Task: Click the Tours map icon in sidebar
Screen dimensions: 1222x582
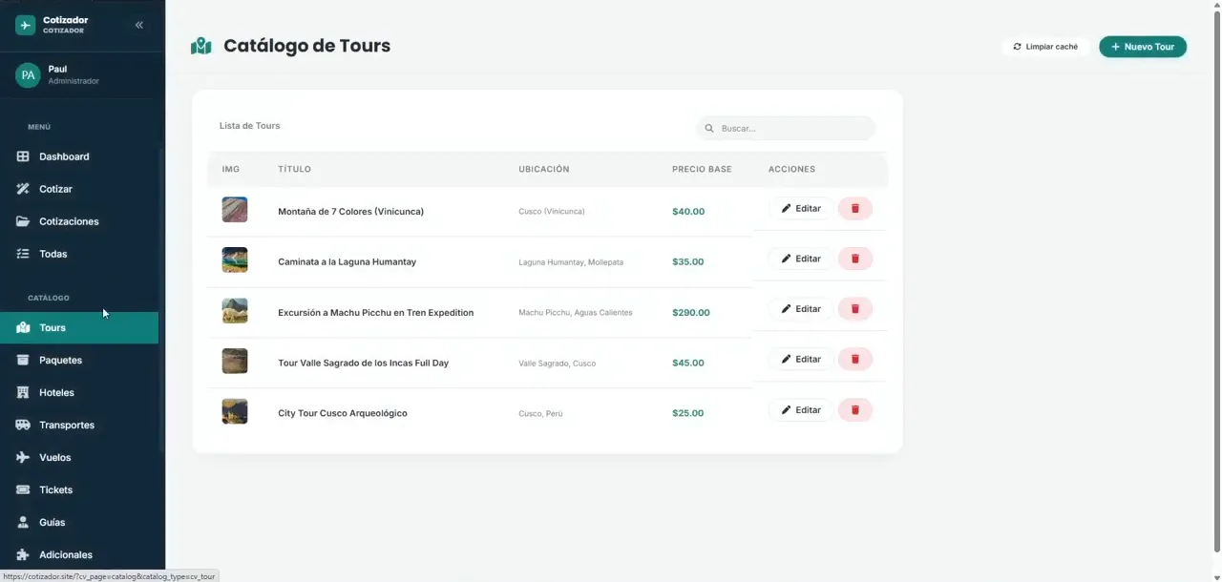Action: [x=23, y=328]
